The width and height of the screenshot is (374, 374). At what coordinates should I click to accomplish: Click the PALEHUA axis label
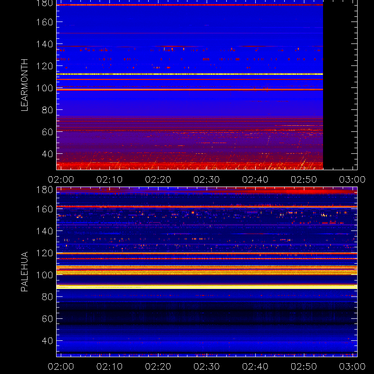(24, 272)
